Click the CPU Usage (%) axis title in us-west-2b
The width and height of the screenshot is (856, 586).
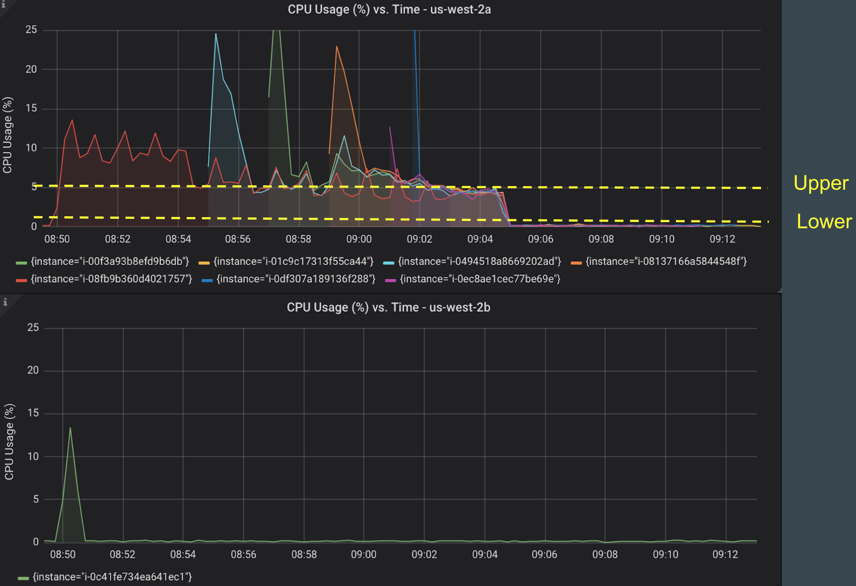(9, 441)
